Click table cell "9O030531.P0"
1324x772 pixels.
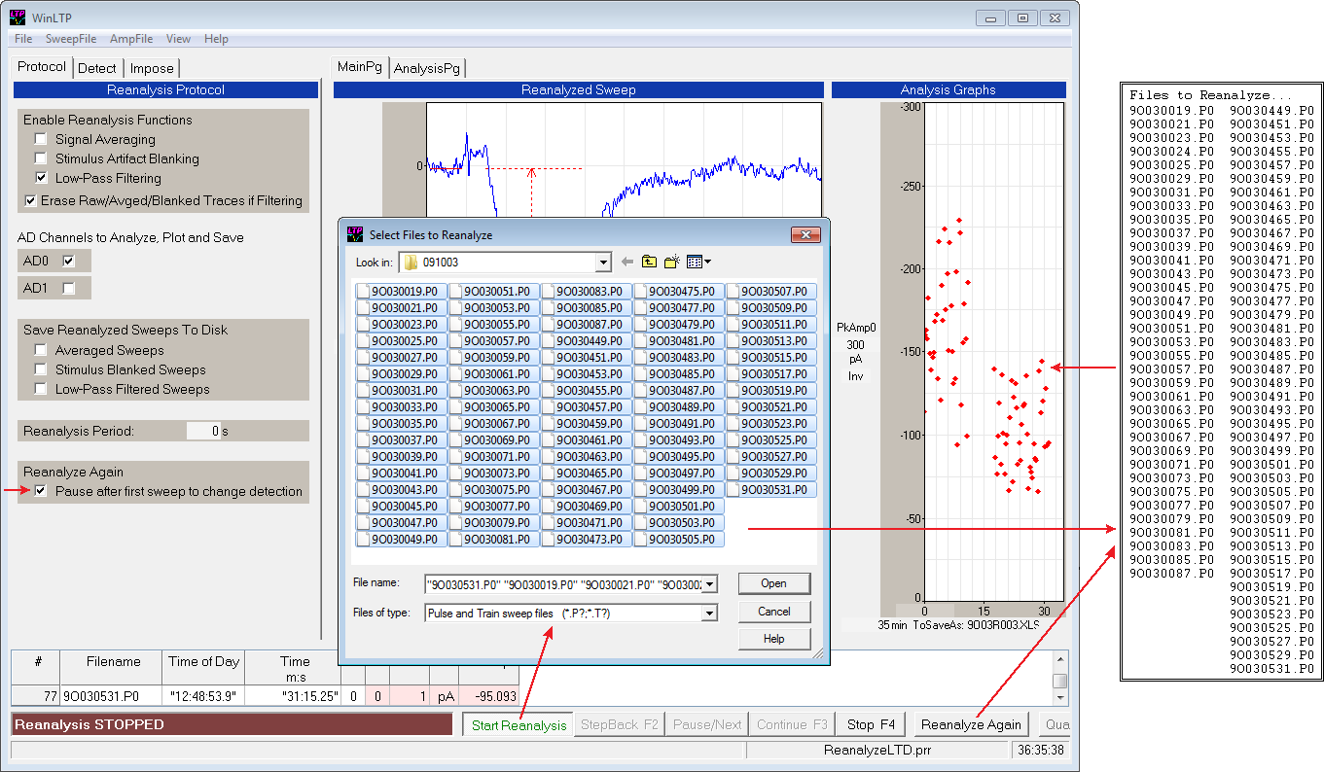point(111,696)
